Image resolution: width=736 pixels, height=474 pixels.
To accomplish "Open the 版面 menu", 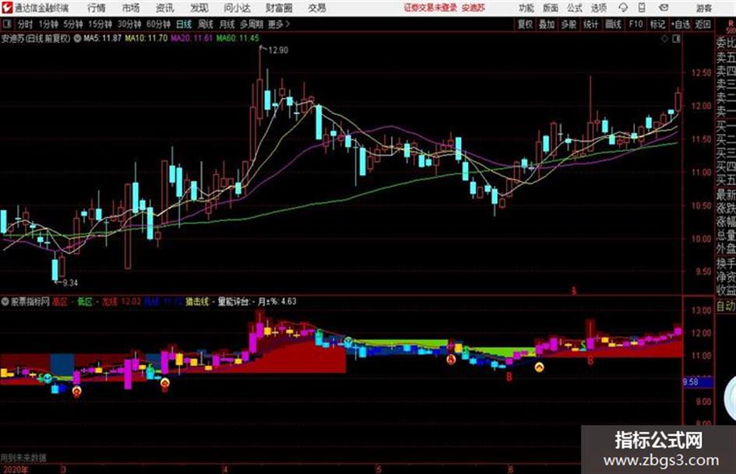I will 551,8.
